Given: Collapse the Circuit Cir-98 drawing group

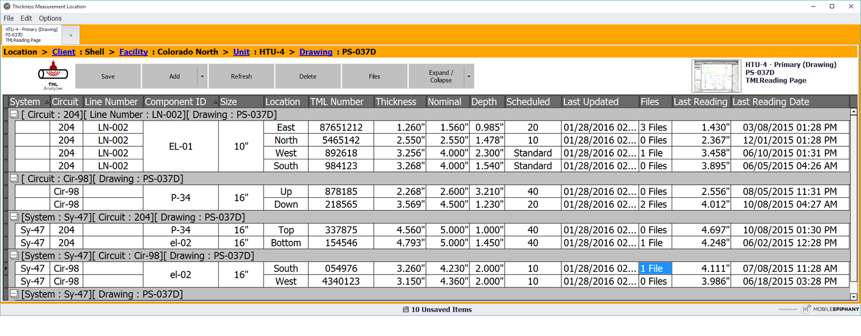Looking at the screenshot, I should pyautogui.click(x=14, y=179).
